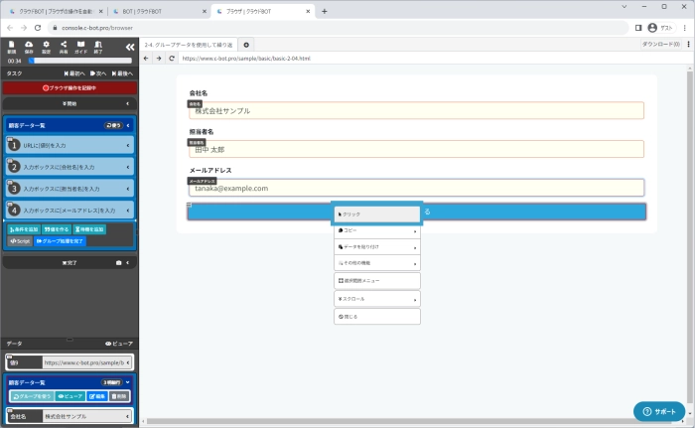The width and height of the screenshot is (695, 428).
Task: Choose 閉じる in the context menu
Action: coord(376,317)
